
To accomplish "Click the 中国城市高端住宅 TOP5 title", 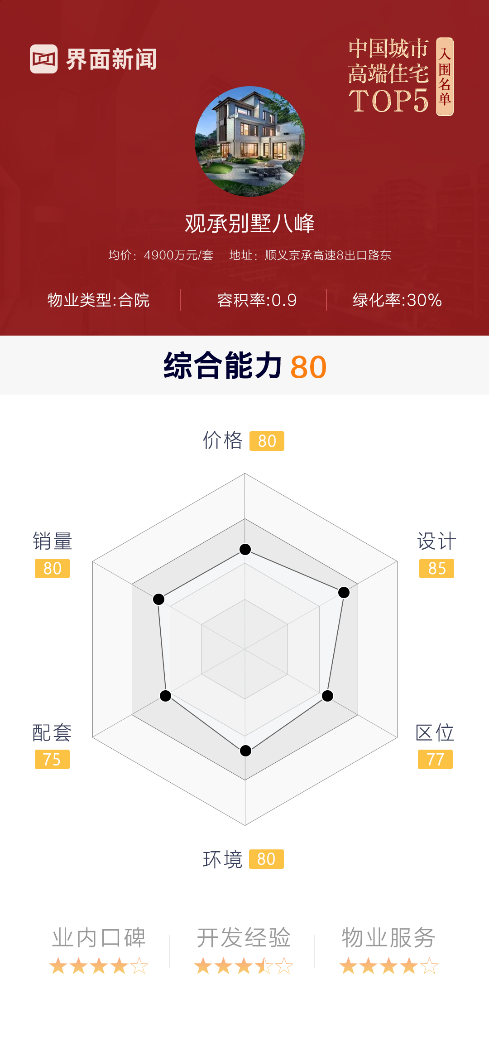I will pyautogui.click(x=388, y=75).
